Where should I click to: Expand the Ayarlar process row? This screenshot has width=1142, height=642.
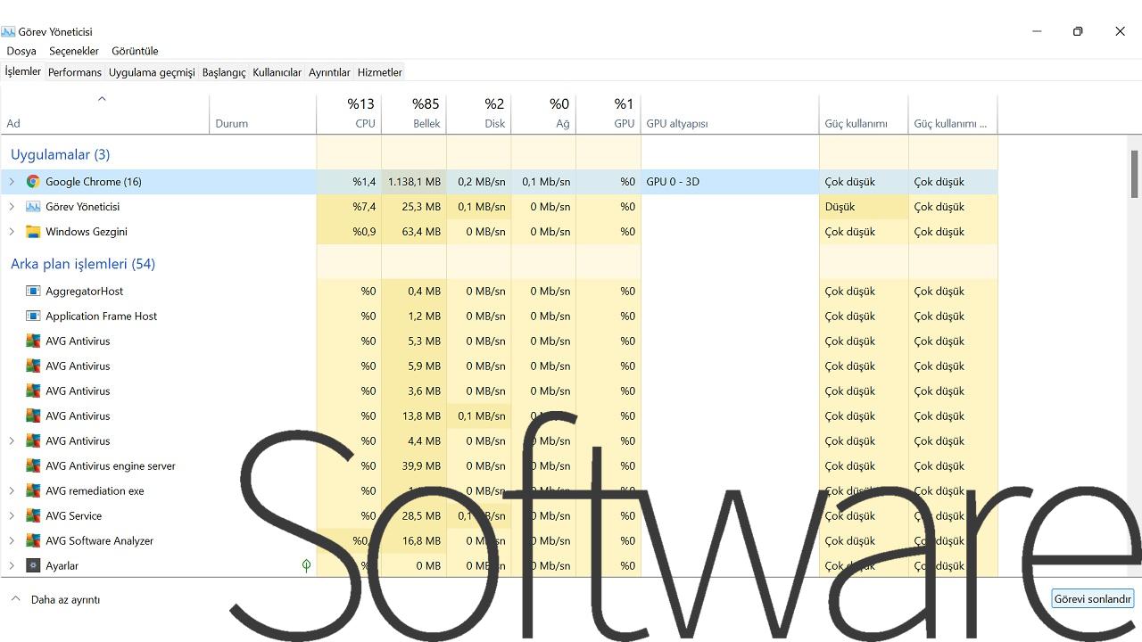point(12,566)
